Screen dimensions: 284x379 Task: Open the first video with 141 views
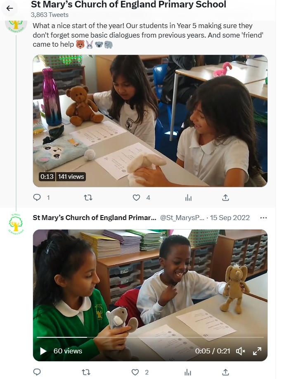pyautogui.click(x=150, y=121)
